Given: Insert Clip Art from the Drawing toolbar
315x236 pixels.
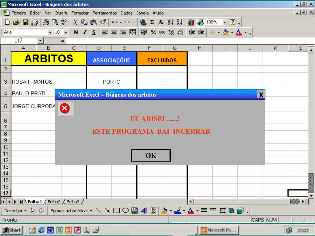Looking at the screenshot, I should point(153,210).
